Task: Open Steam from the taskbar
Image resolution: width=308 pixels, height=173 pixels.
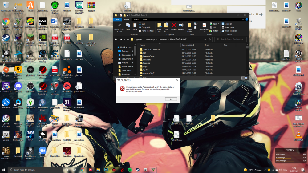Action: (137, 170)
